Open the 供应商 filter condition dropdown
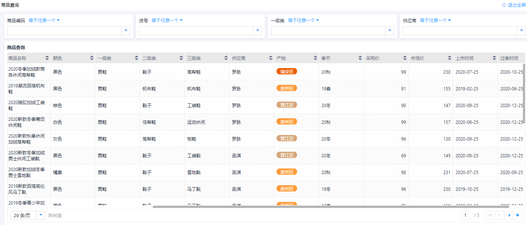The height and width of the screenshot is (225, 527). pos(435,20)
